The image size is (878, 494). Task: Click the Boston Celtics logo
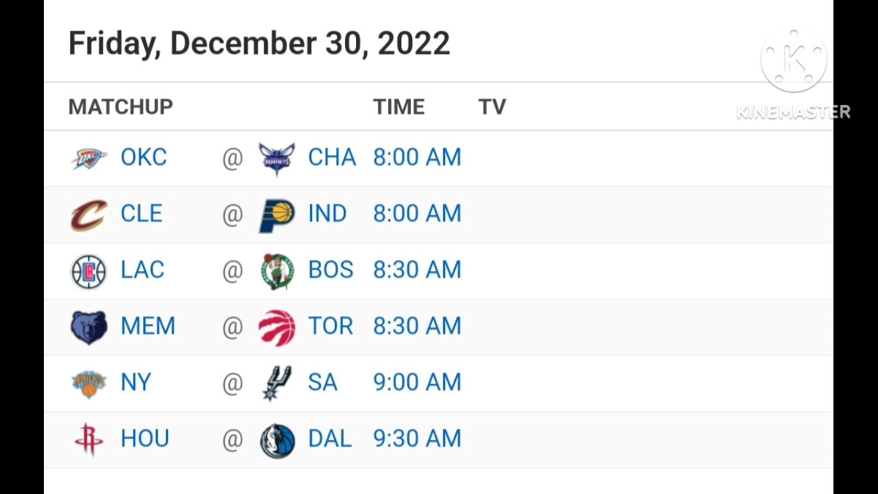click(277, 272)
